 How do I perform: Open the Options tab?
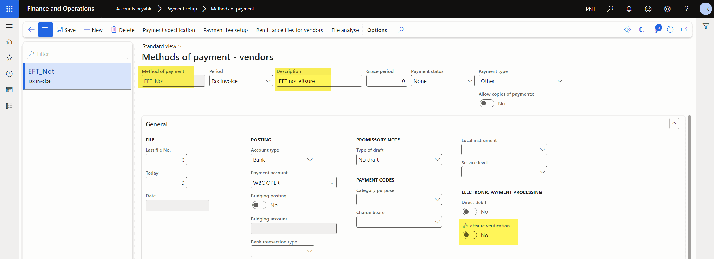(x=377, y=30)
